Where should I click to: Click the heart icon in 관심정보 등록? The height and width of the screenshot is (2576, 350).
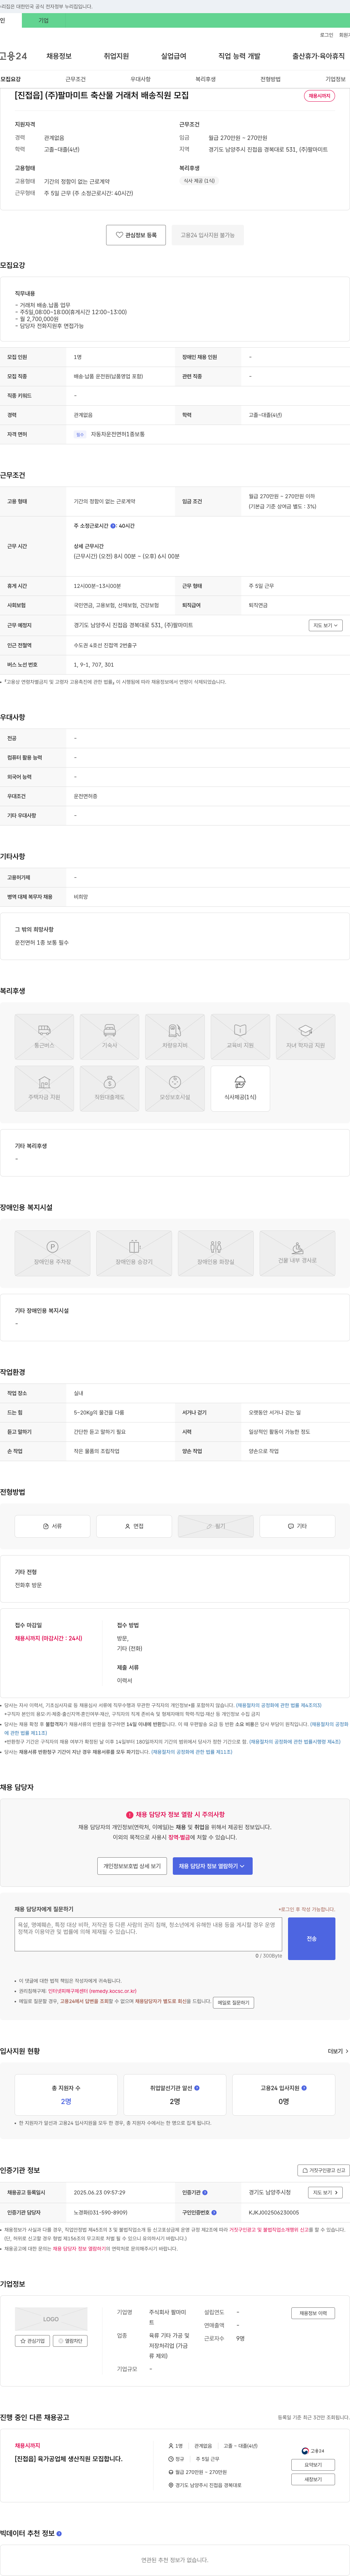click(x=119, y=235)
